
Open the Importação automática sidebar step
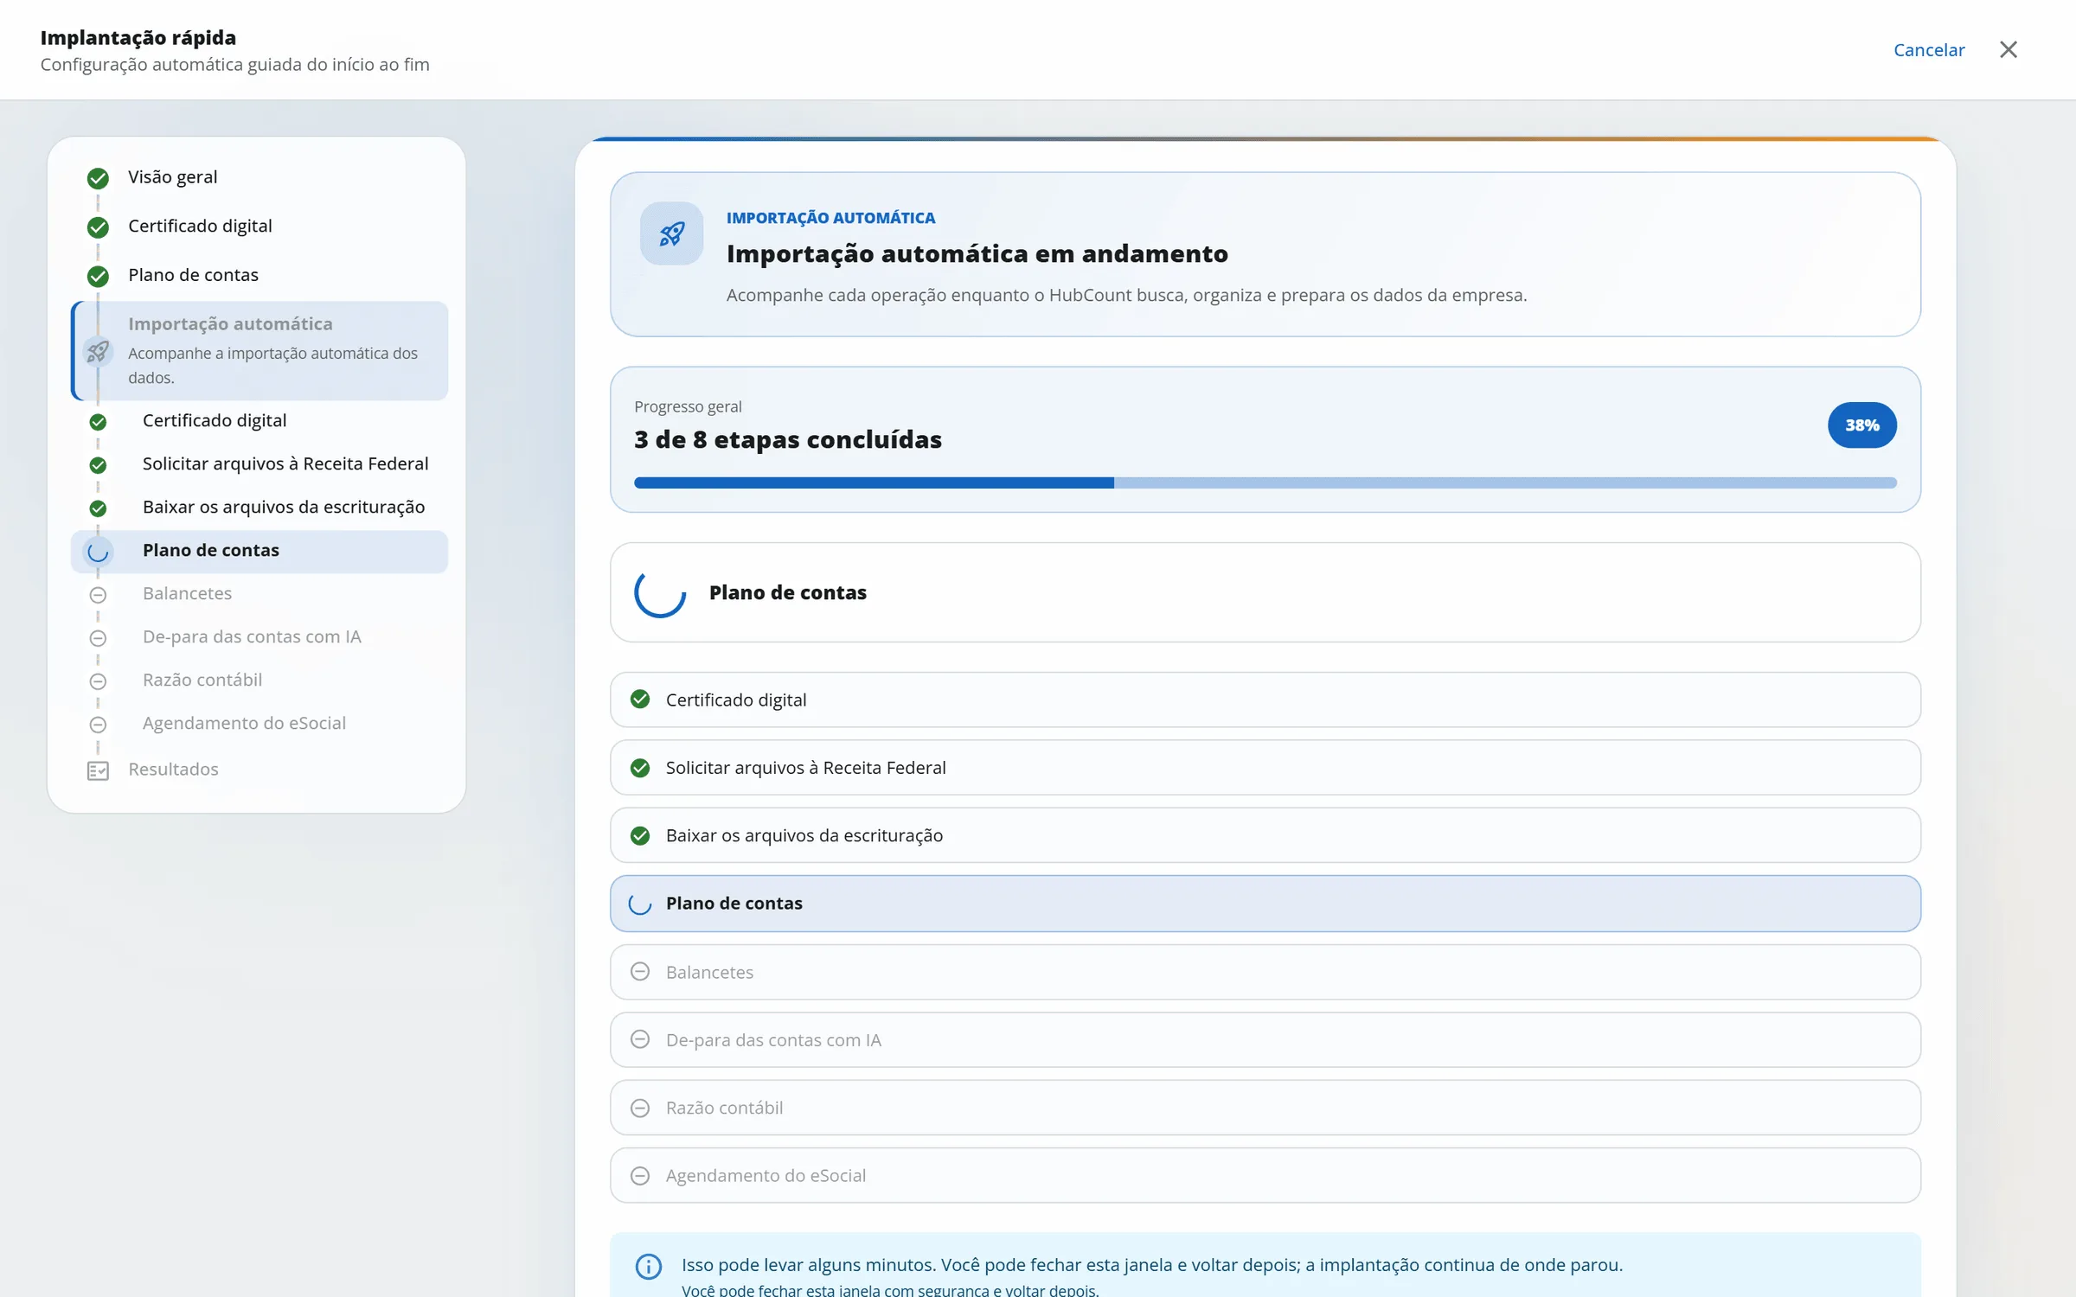click(x=259, y=350)
